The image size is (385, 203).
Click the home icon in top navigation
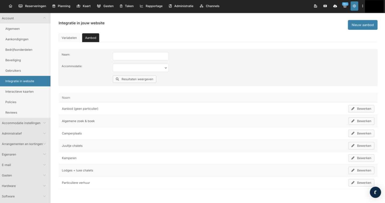tap(10, 6)
